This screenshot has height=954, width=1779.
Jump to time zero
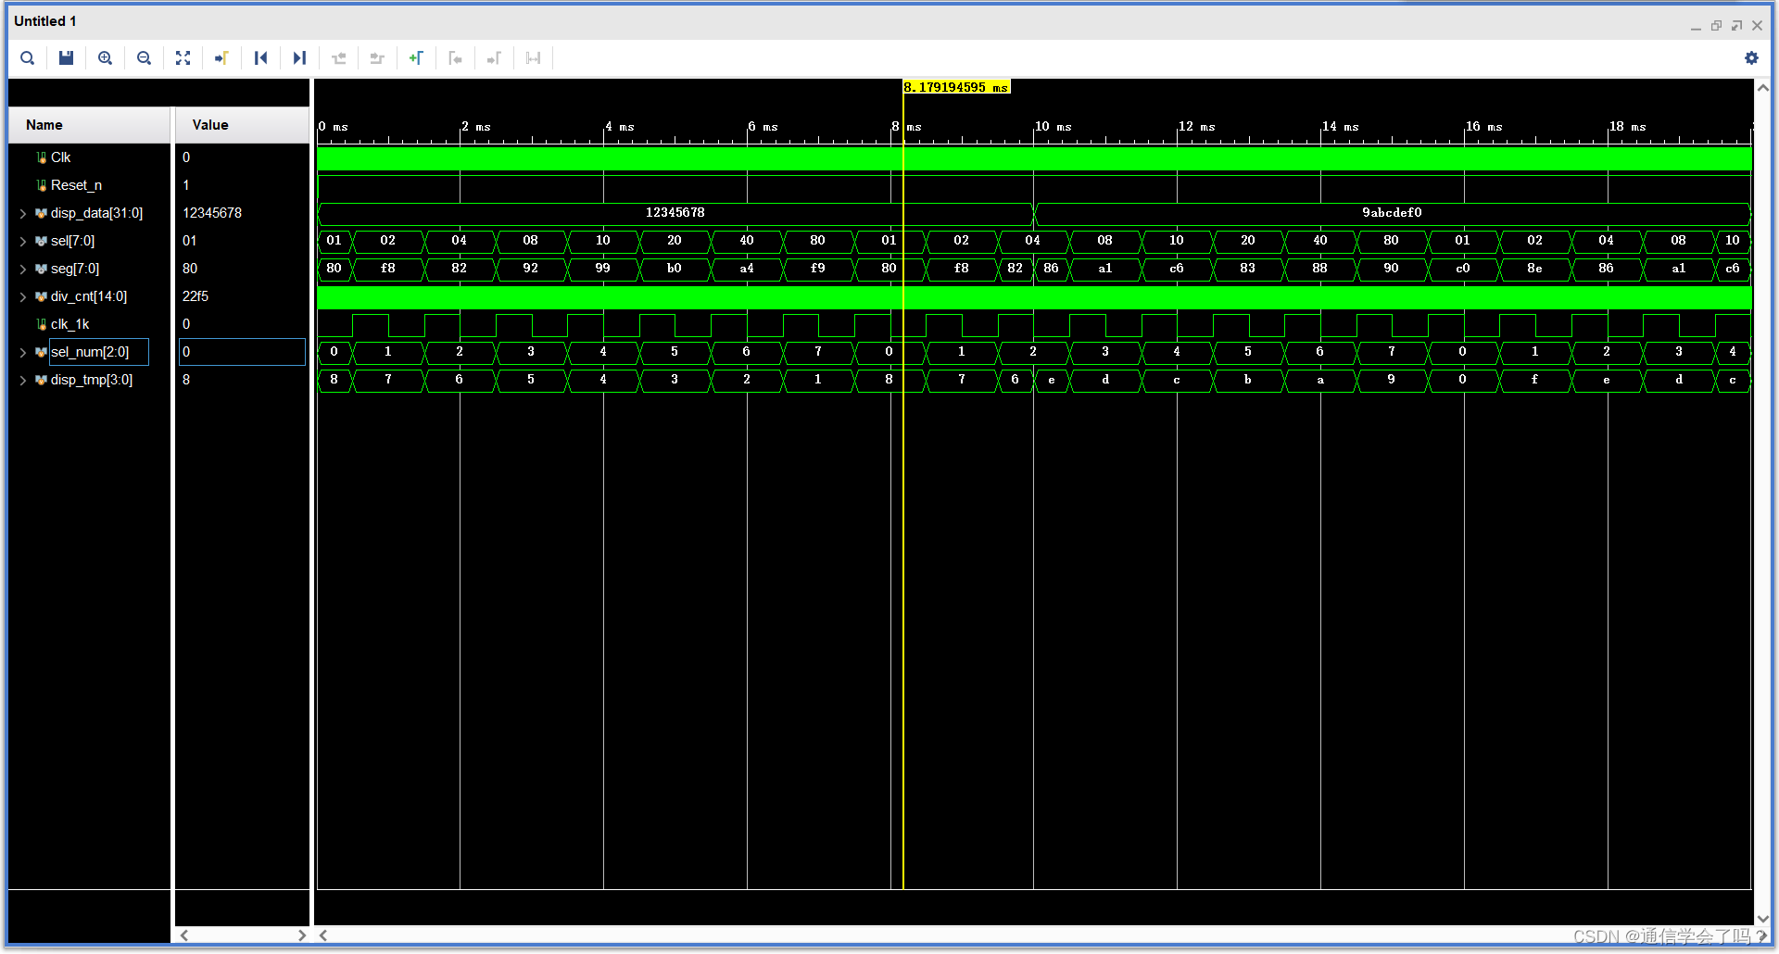point(260,58)
